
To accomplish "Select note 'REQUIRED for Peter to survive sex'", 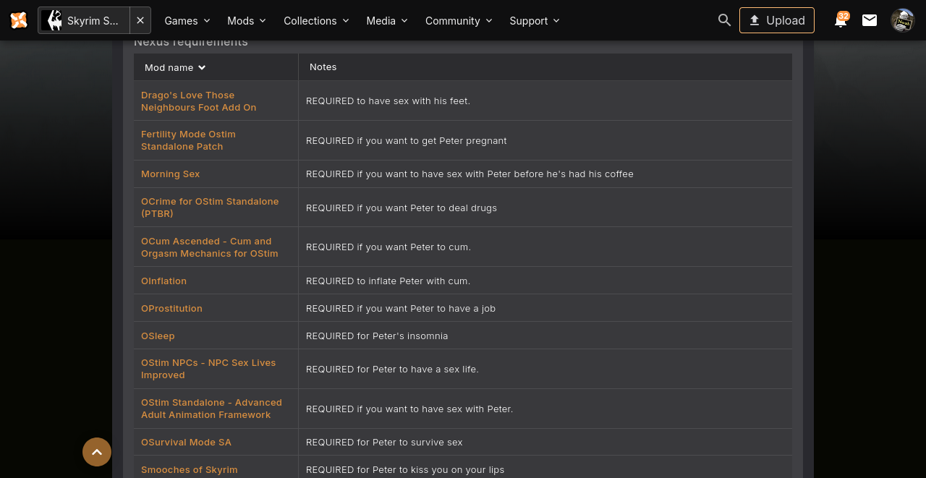I will (x=384, y=442).
